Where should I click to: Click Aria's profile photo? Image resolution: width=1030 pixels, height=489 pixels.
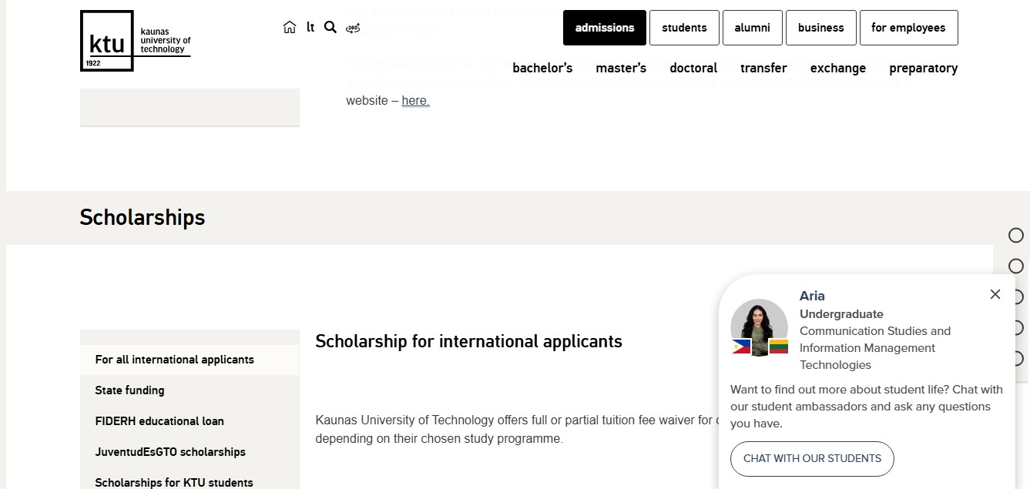click(x=759, y=327)
